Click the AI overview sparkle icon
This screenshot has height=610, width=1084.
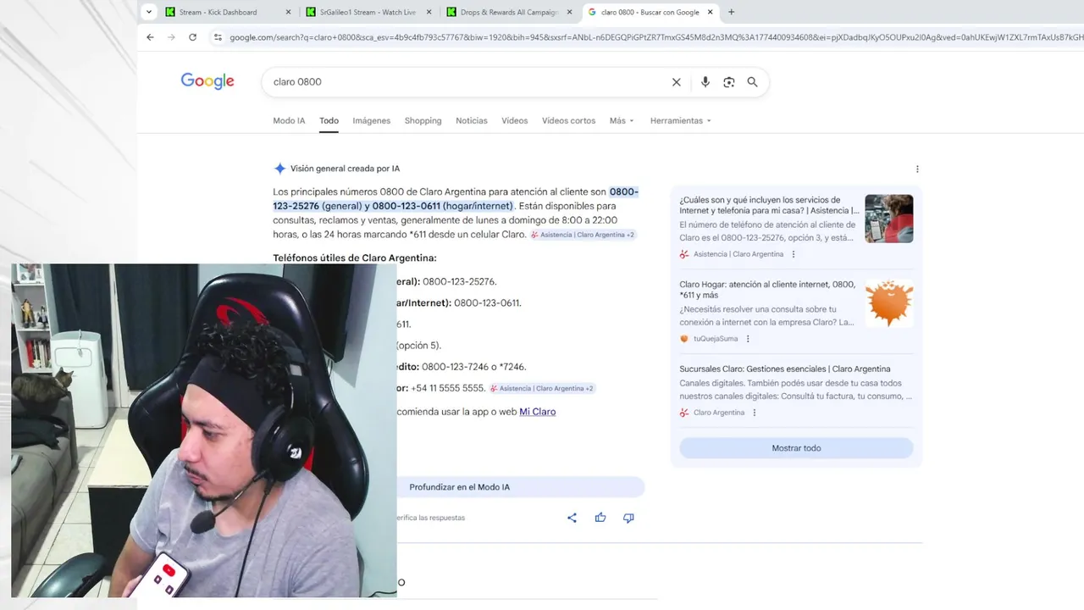pyautogui.click(x=279, y=169)
